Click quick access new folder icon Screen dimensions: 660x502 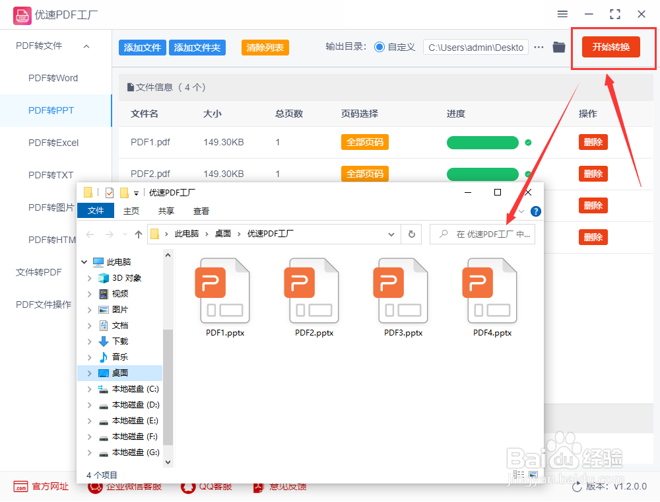pyautogui.click(x=124, y=193)
